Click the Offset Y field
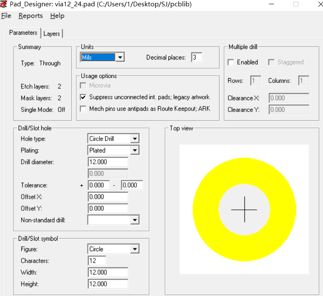 (108, 208)
